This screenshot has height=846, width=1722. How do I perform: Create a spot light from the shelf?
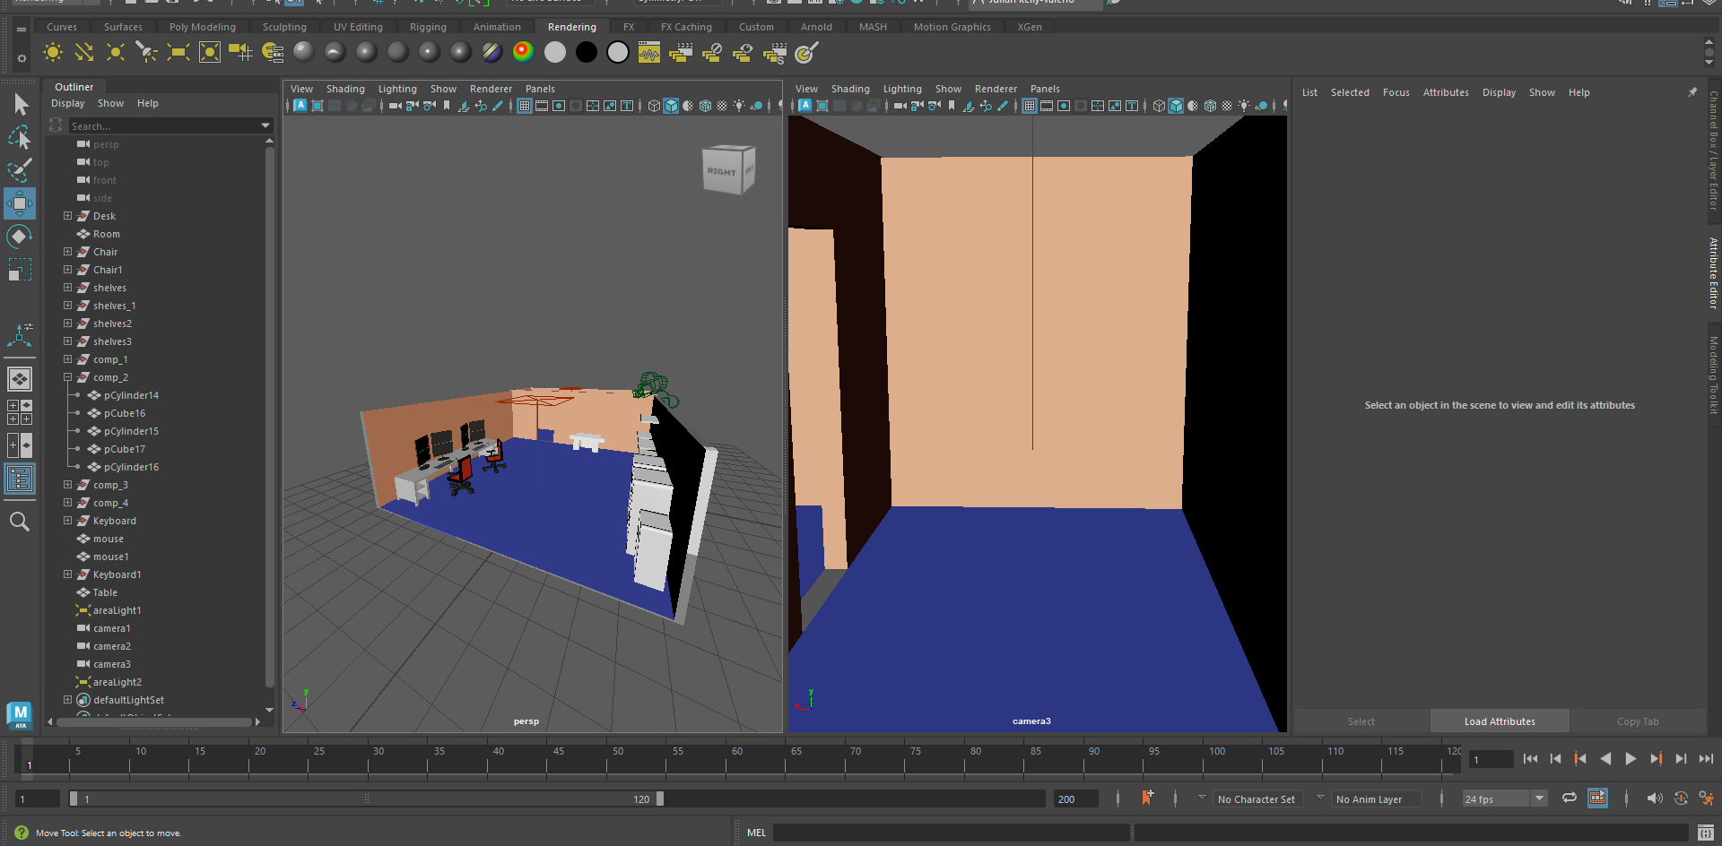(x=146, y=53)
